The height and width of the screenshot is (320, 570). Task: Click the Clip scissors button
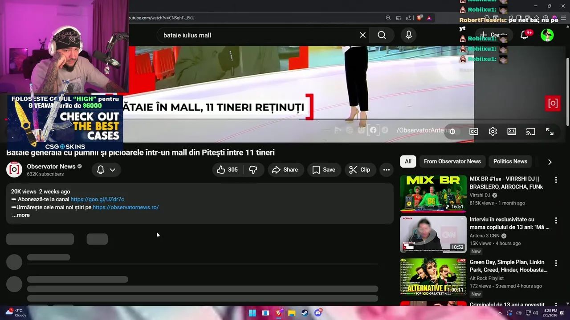coord(360,170)
